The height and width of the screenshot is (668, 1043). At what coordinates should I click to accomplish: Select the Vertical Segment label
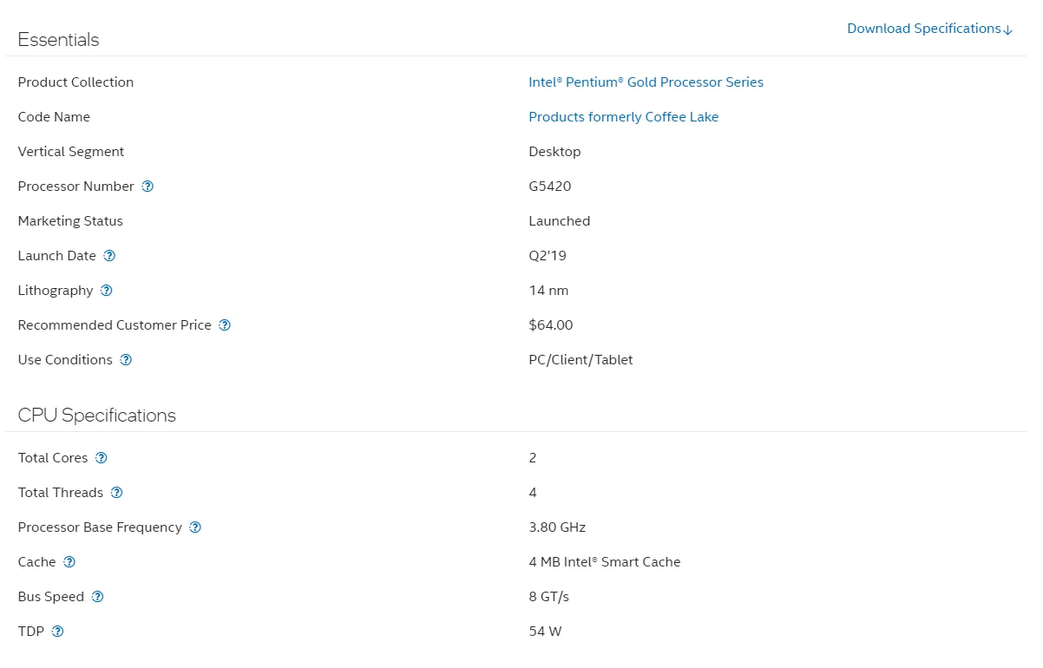click(71, 152)
